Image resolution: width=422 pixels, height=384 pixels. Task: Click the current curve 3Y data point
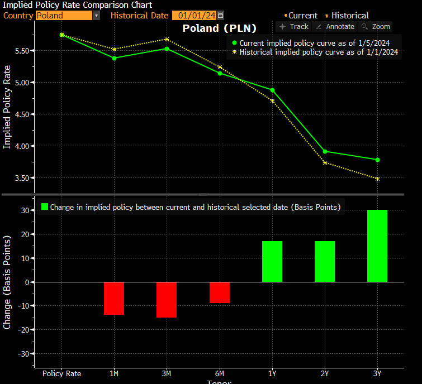tap(377, 160)
